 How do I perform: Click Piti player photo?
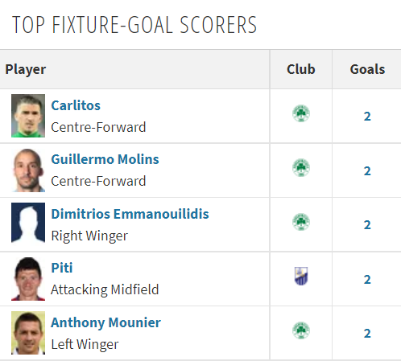(28, 279)
